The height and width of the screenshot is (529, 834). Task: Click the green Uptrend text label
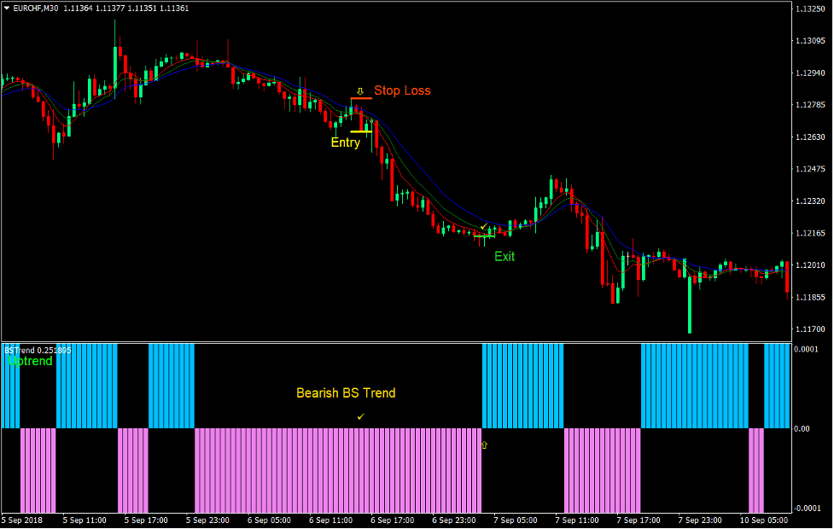(x=28, y=361)
